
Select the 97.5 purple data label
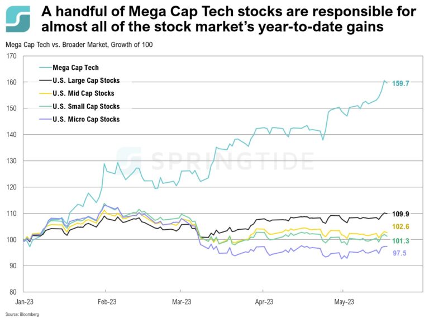[x=402, y=253]
